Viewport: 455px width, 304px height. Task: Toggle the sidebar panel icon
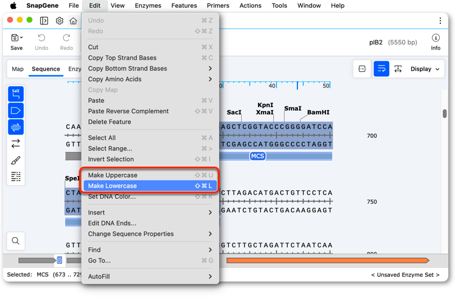tap(44, 21)
